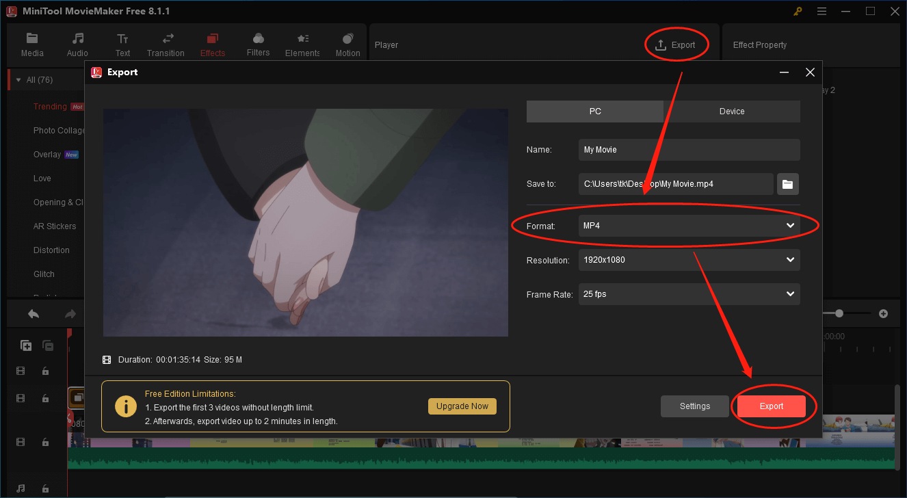This screenshot has height=498, width=907.
Task: Open the Media tab
Action: click(32, 45)
